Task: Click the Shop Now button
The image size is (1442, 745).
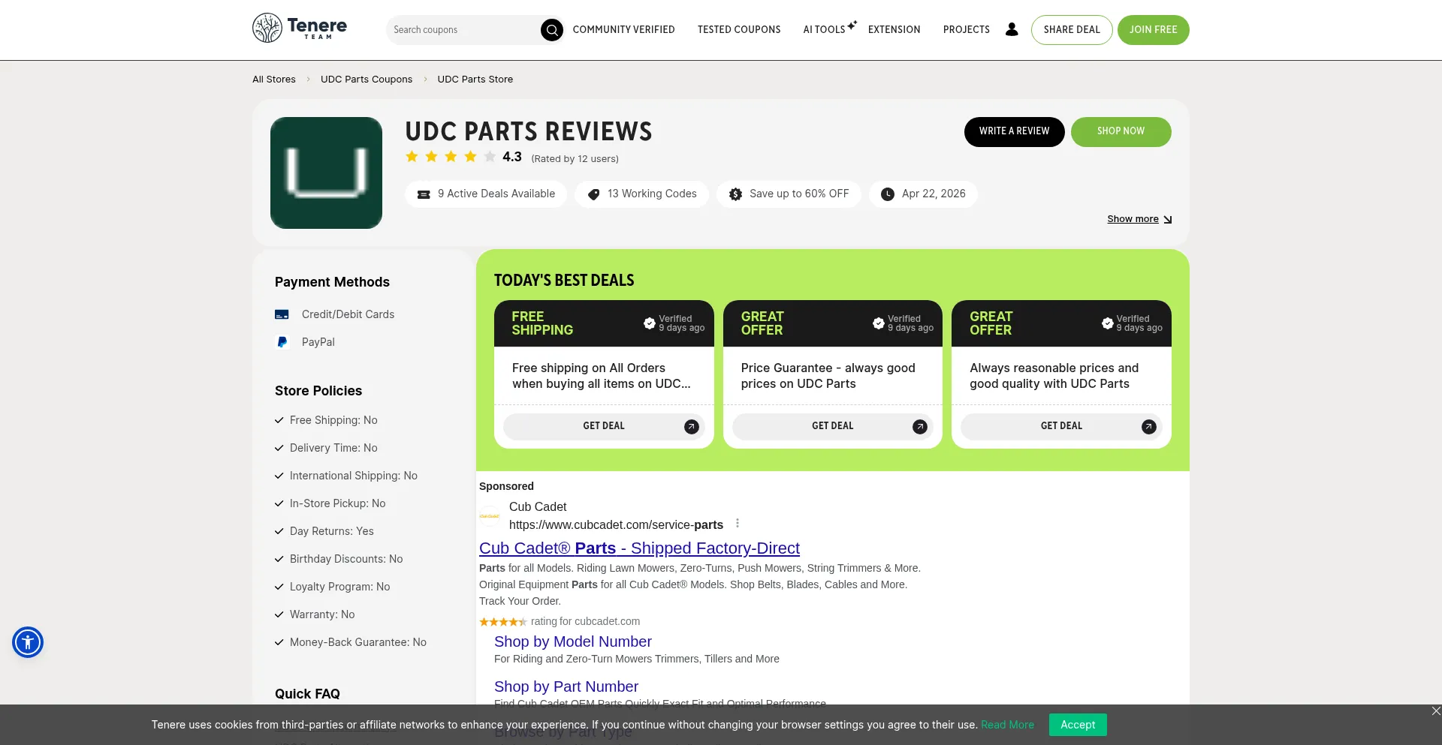Action: 1121,131
